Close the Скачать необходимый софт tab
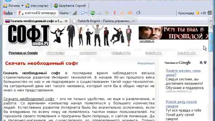The image size is (215, 121). 66,21
